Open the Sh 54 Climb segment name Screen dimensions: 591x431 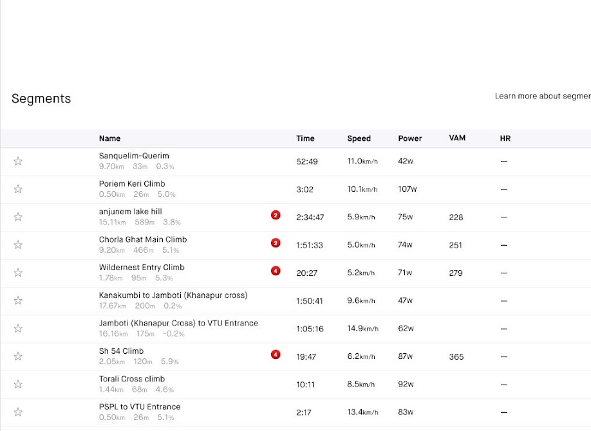click(122, 351)
